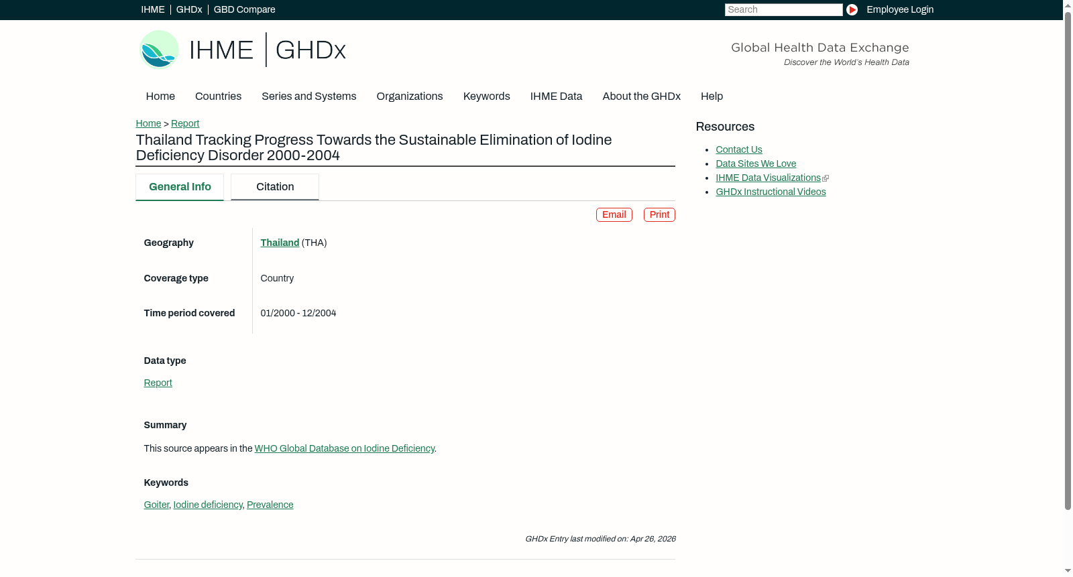Click Home breadcrumb link
1073x577 pixels.
coord(148,123)
